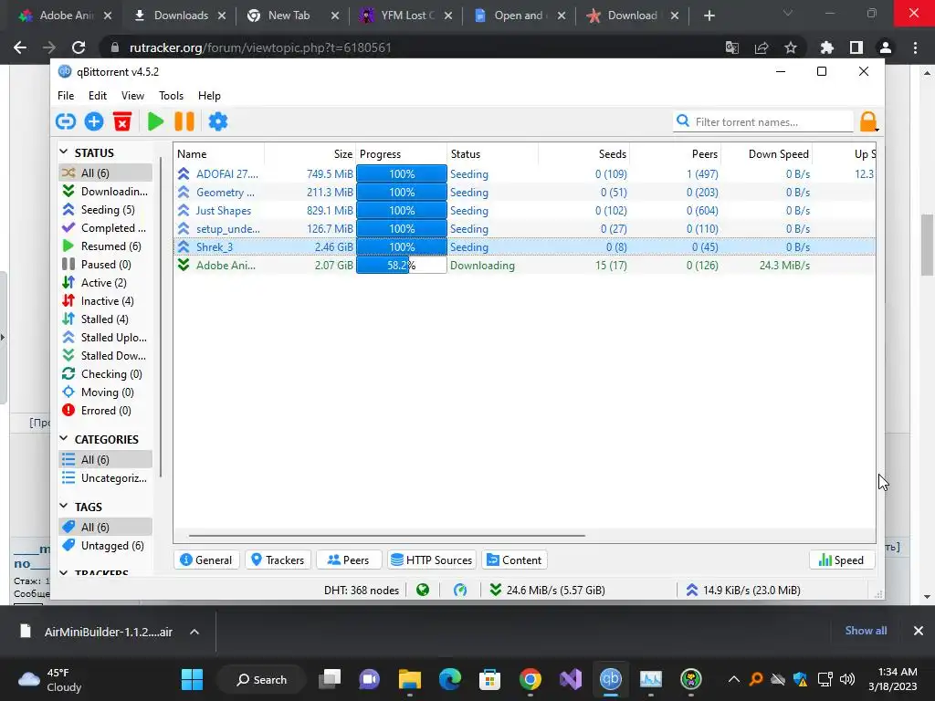The image size is (935, 701).
Task: Toggle the alternative speed limits icon
Action: click(x=460, y=591)
